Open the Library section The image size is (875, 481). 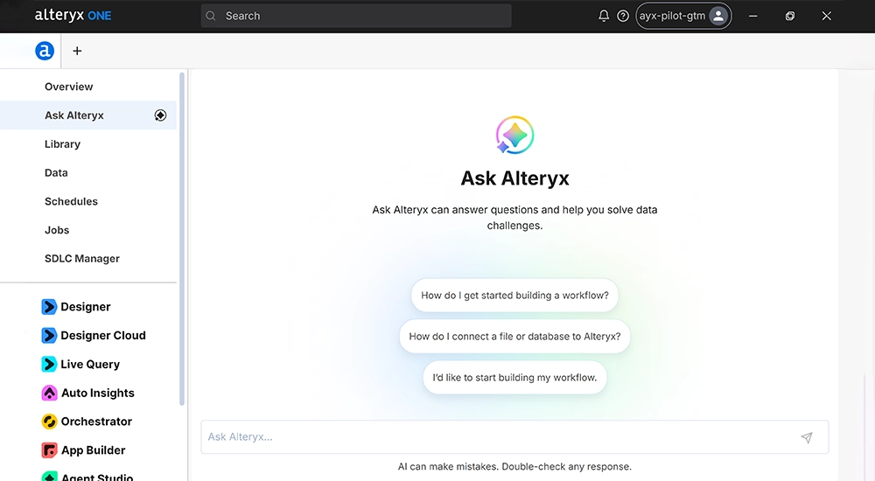[x=62, y=144]
